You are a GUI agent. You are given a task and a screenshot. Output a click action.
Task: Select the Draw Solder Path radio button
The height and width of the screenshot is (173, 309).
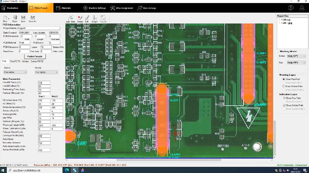284,86
